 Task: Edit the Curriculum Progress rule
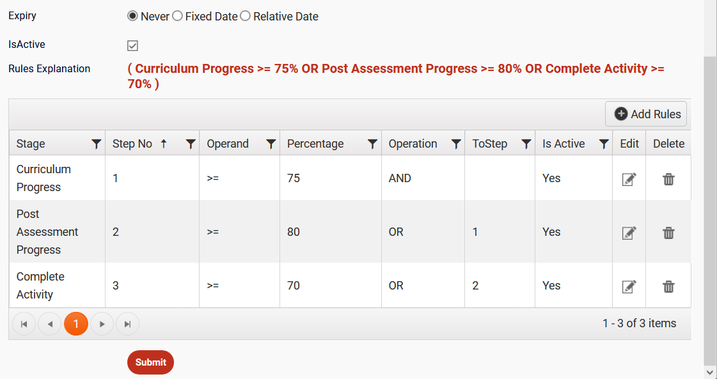click(x=629, y=179)
